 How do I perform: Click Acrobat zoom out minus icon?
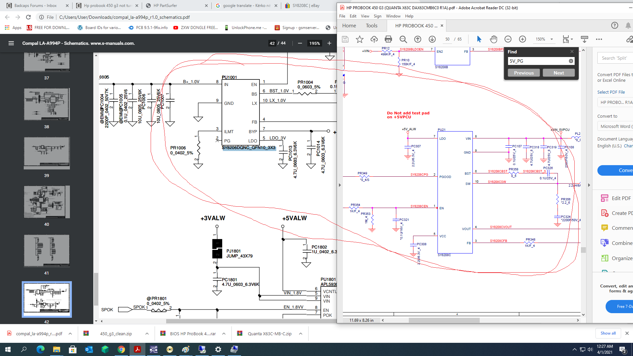tap(508, 39)
